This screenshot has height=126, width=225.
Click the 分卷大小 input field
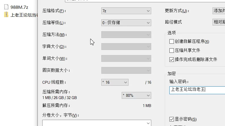coord(97,123)
